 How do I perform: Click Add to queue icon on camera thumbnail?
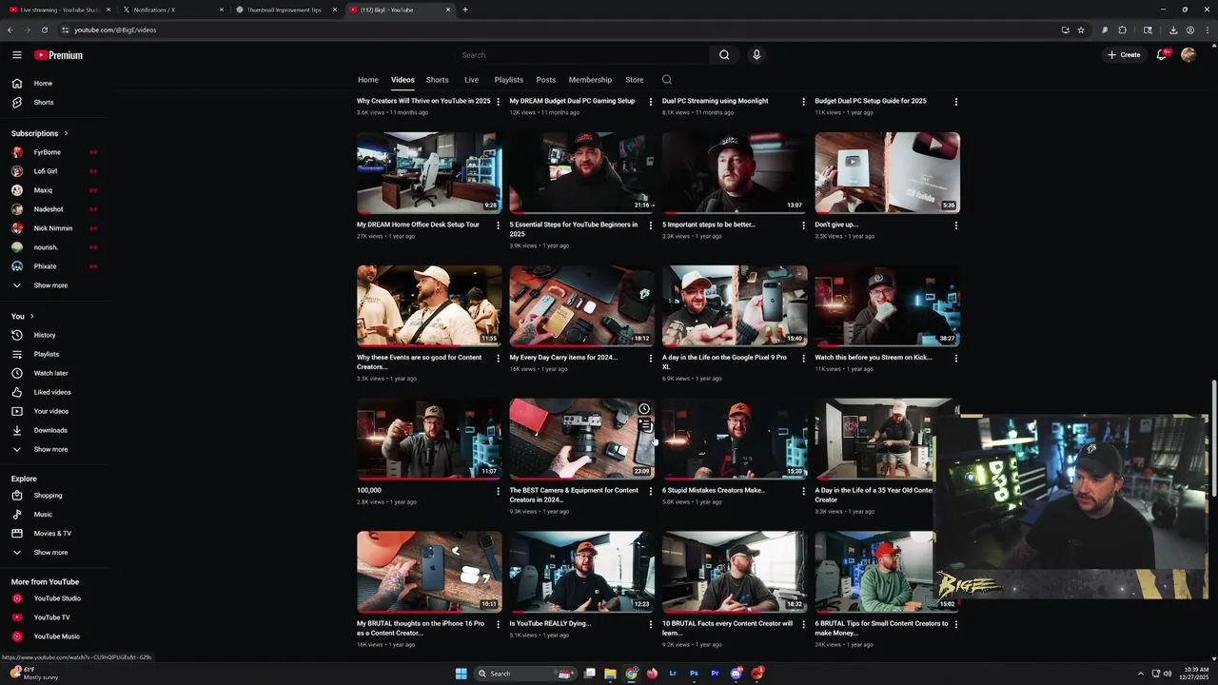[644, 425]
